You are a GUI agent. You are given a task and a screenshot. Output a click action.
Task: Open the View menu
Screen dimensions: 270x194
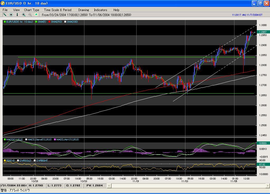tap(16, 10)
